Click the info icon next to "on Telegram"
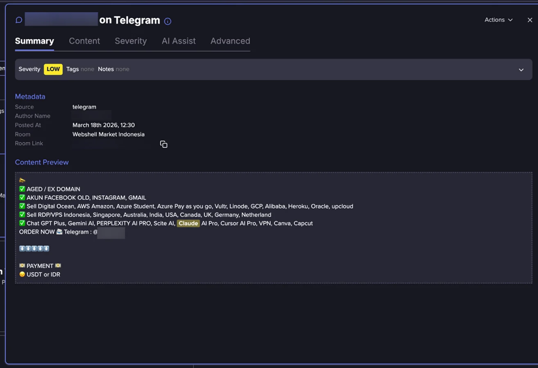 168,21
